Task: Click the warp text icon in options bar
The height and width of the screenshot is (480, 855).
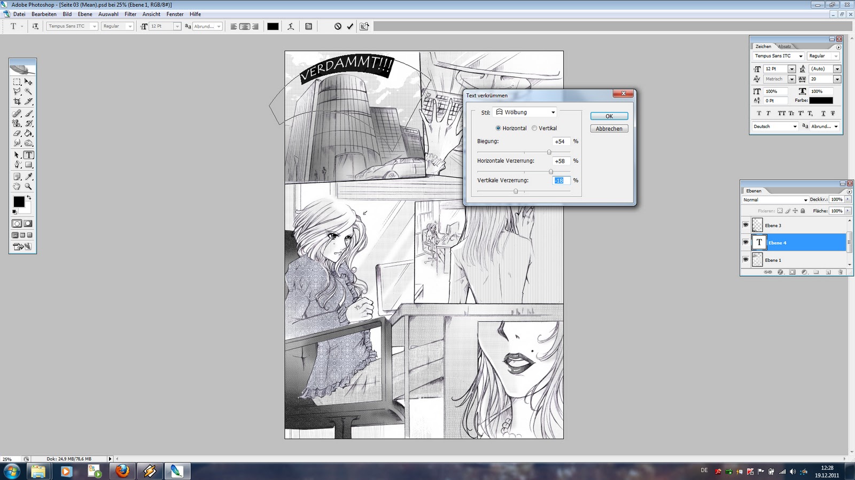Action: click(291, 26)
